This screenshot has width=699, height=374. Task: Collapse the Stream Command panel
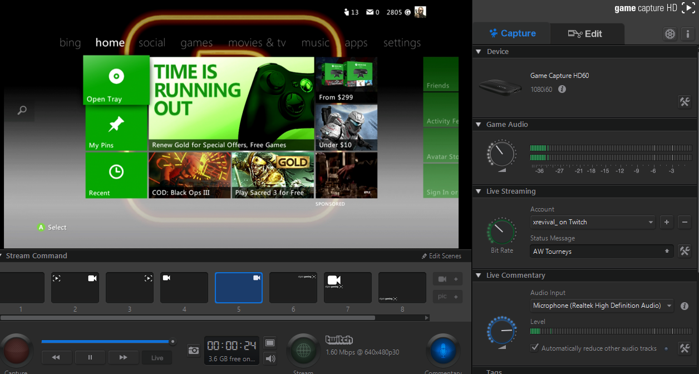2,255
